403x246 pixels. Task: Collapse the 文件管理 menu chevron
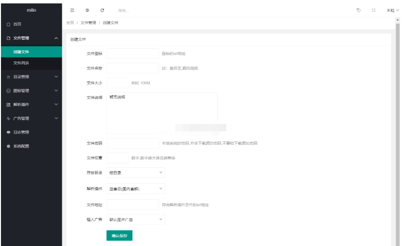coord(56,38)
